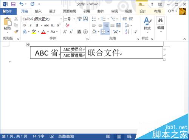Open the font size dropdown
This screenshot has width=189, height=140.
pos(70,19)
